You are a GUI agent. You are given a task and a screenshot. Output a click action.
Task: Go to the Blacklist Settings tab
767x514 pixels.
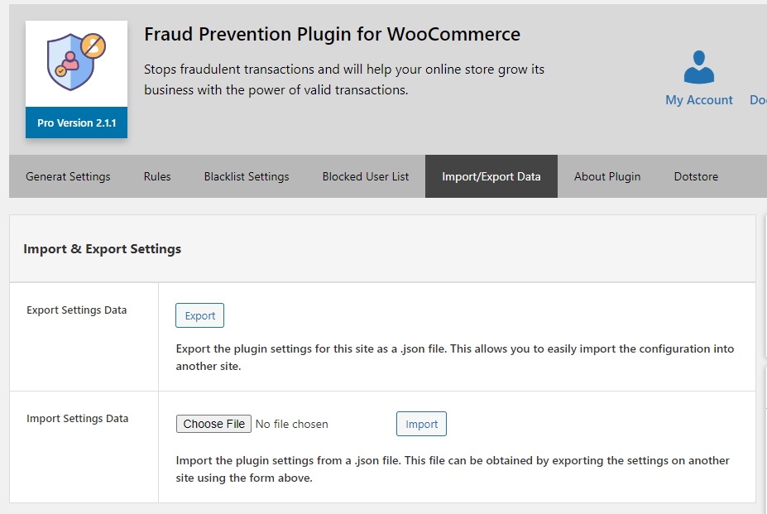[x=247, y=176]
